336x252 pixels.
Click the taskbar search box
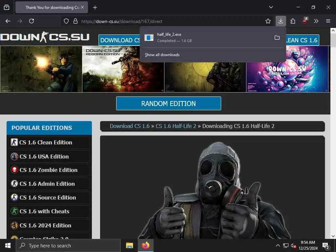[x=68, y=245]
